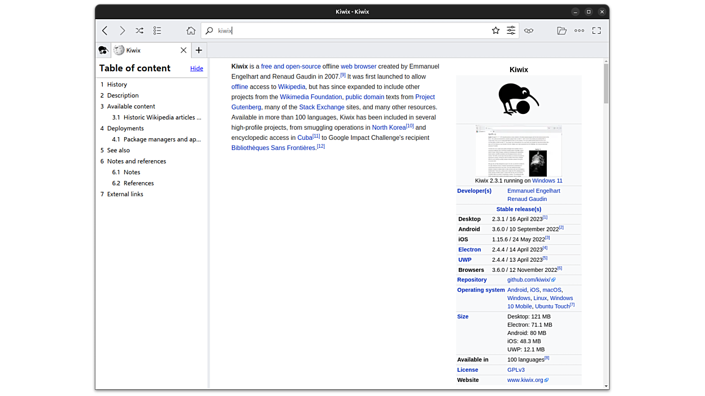Click in the search bar field

coord(350,30)
